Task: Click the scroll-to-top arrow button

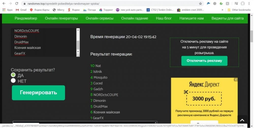Action: (242, 120)
